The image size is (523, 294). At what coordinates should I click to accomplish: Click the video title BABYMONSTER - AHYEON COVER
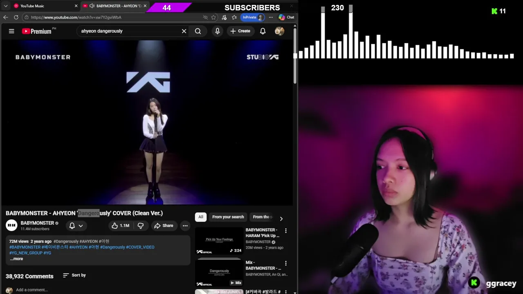84,213
